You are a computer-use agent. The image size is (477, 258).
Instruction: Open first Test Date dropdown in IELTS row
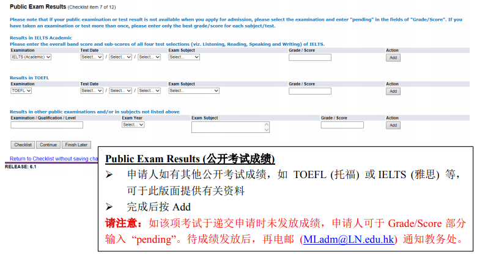(92, 57)
